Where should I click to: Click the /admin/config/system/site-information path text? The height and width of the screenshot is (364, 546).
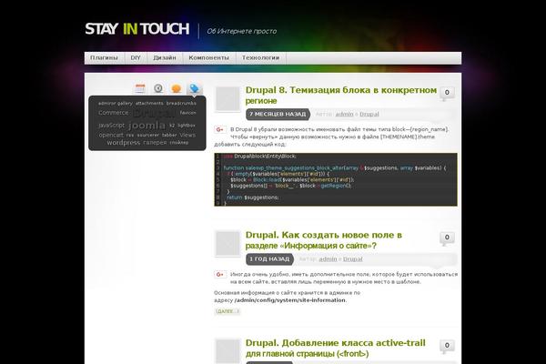tap(290, 300)
